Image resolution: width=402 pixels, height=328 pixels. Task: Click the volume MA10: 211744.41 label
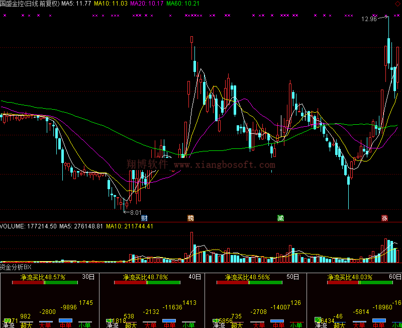pos(130,226)
